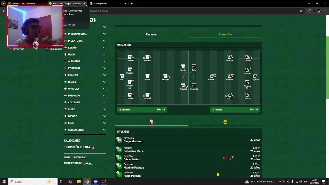Open the LEGAL link

coord(67,158)
